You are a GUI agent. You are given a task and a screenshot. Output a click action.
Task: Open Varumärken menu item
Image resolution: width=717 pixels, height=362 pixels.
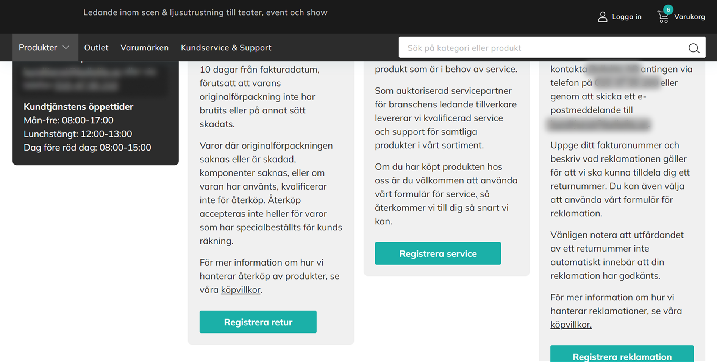tap(144, 48)
